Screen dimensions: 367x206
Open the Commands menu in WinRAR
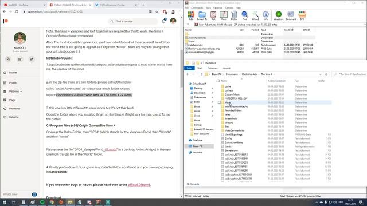(x=197, y=7)
